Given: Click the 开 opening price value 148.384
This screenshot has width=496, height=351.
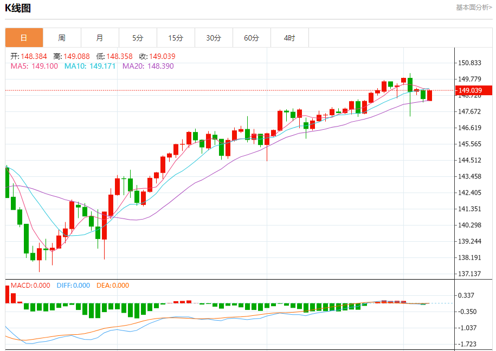Looking at the screenshot, I should (x=34, y=56).
